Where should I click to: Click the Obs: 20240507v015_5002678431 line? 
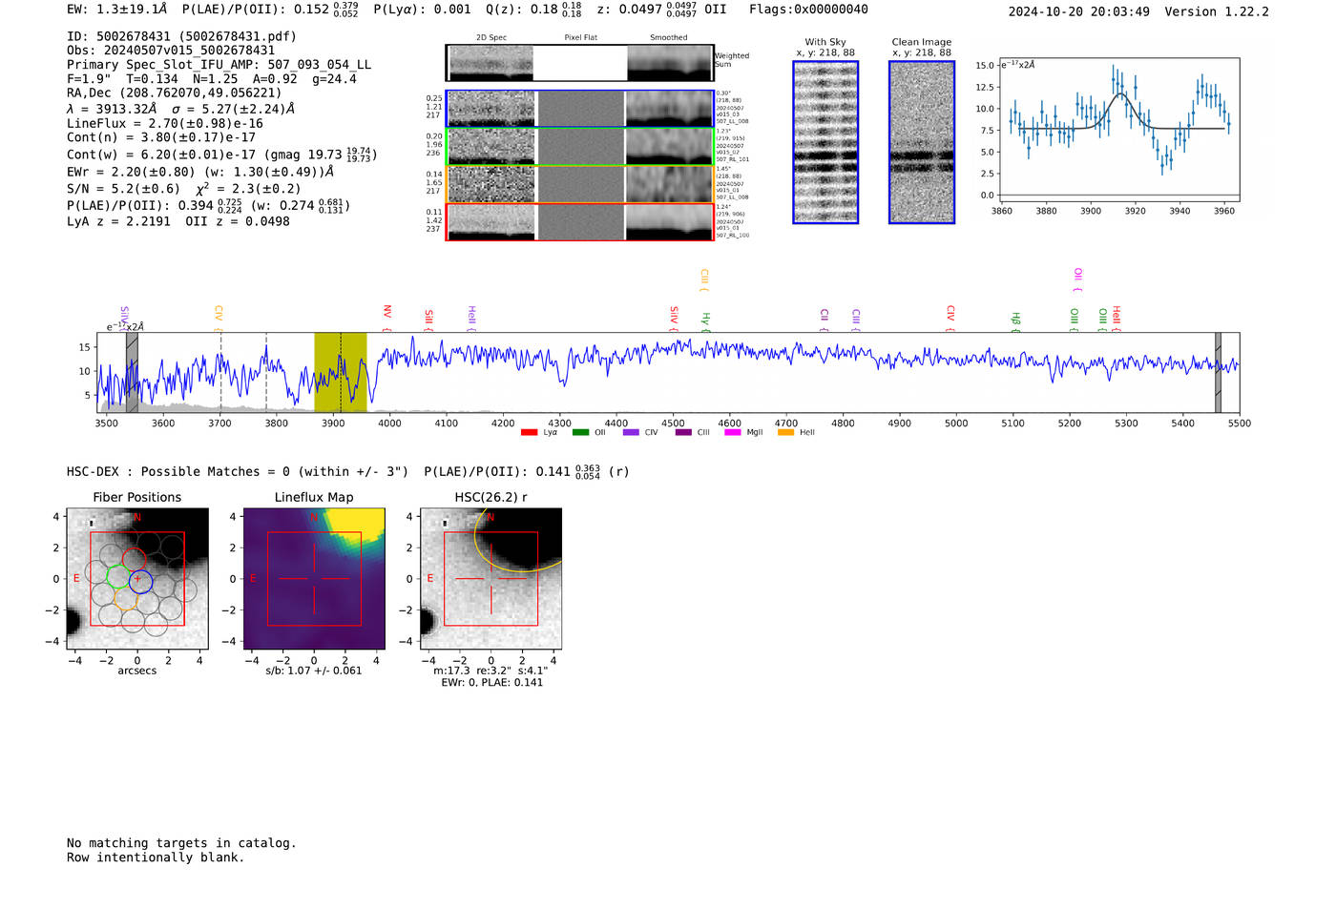171,51
